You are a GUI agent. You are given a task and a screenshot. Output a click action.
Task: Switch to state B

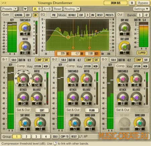(x=39, y=9)
